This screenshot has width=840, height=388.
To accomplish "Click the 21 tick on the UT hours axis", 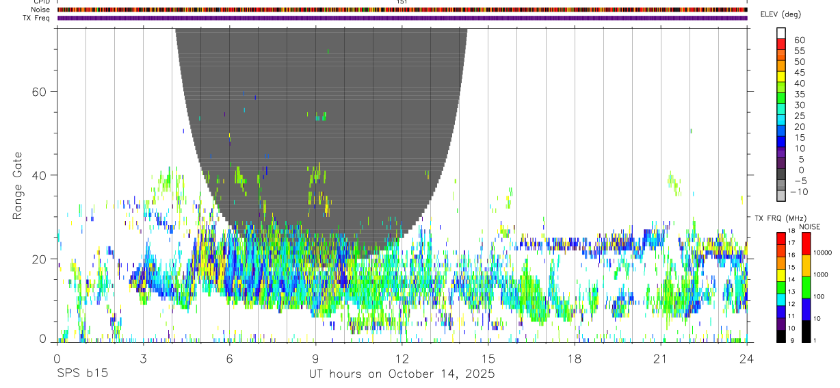I will pyautogui.click(x=661, y=358).
